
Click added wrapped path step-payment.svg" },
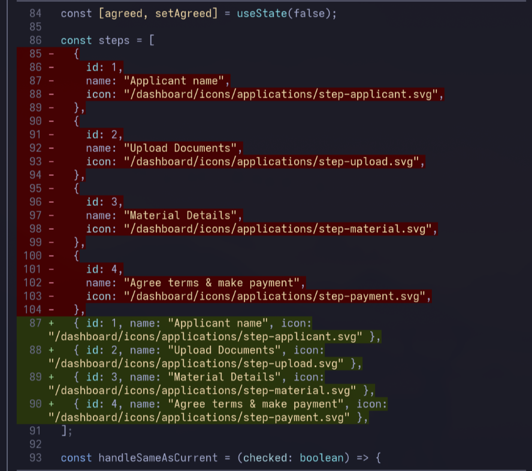point(208,418)
